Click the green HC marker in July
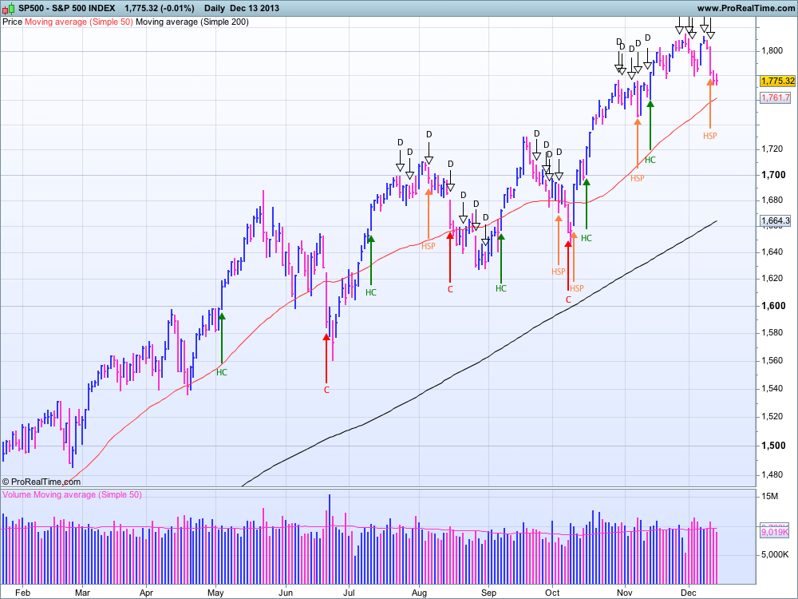 (371, 292)
